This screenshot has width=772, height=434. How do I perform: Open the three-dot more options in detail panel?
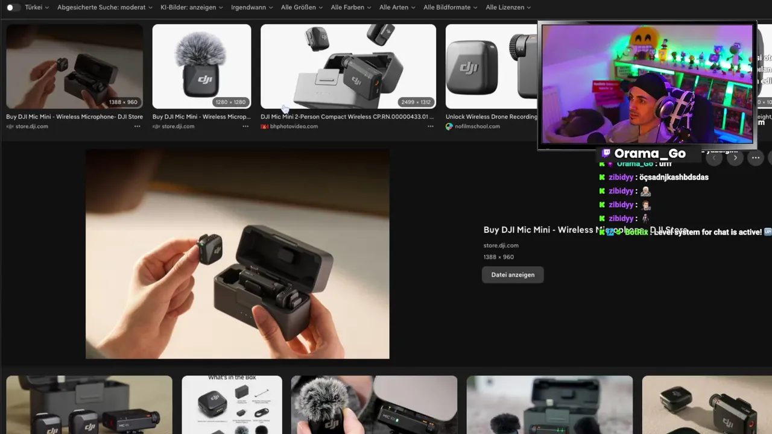(756, 158)
